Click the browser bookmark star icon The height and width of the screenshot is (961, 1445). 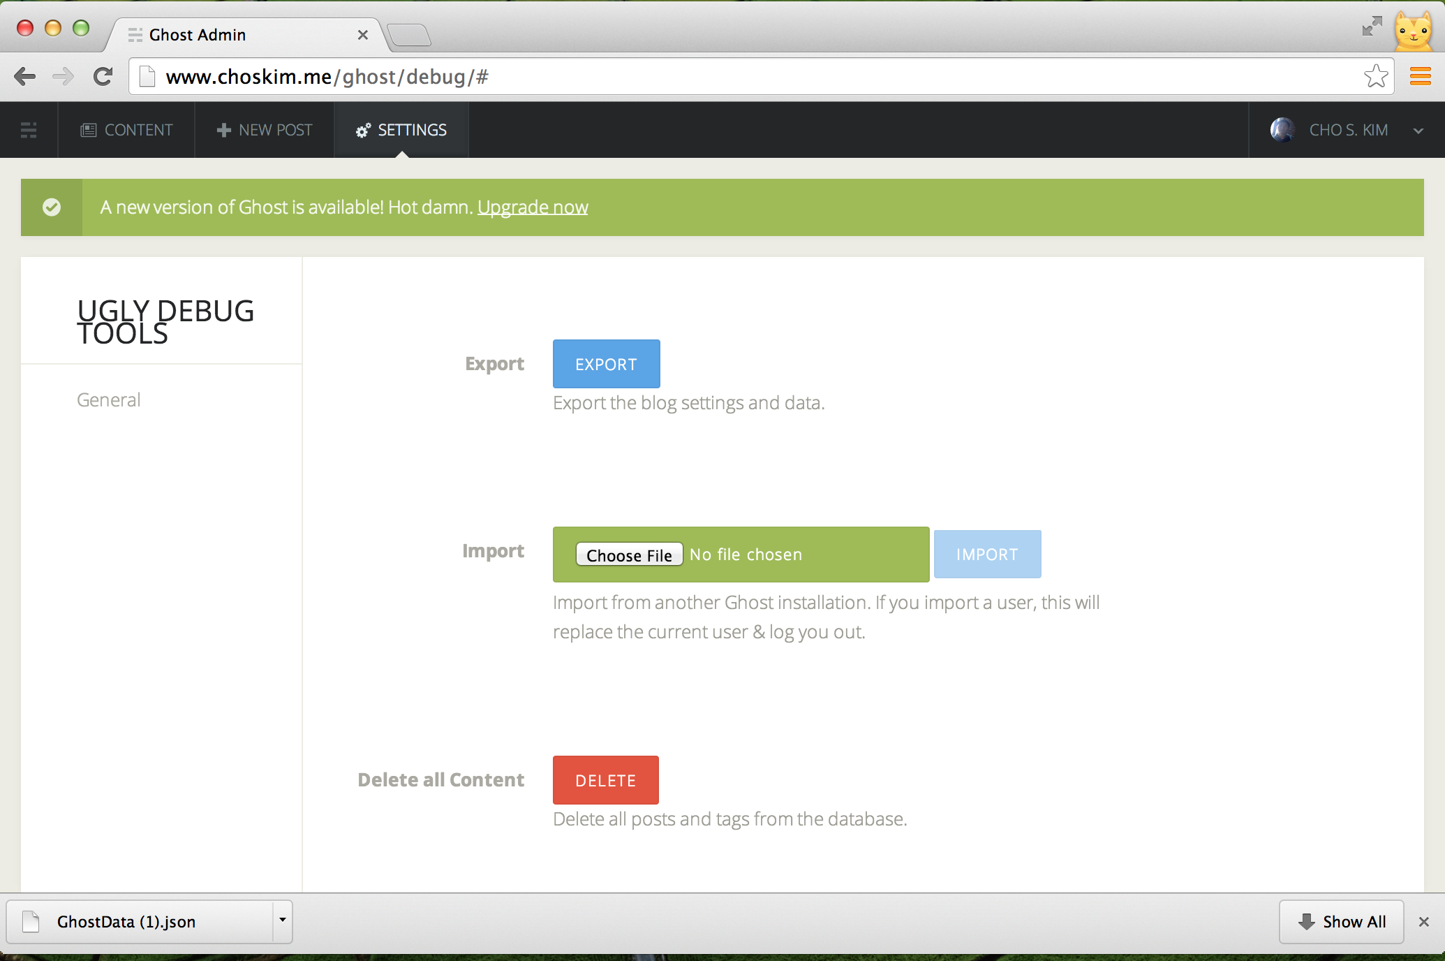1375,76
